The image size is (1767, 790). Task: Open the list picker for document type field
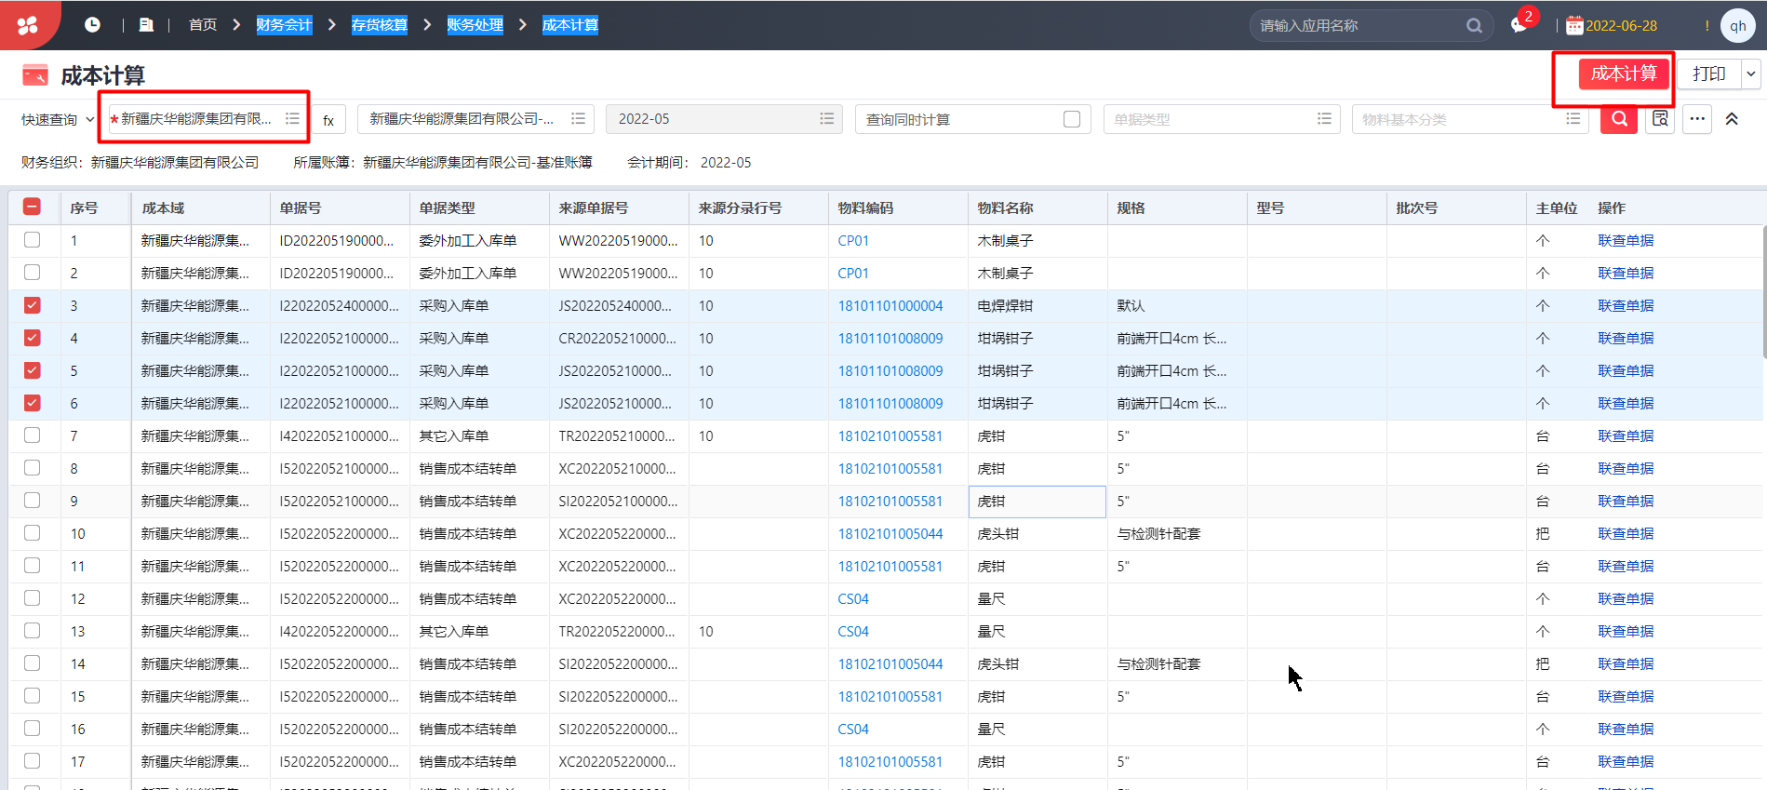(1324, 119)
